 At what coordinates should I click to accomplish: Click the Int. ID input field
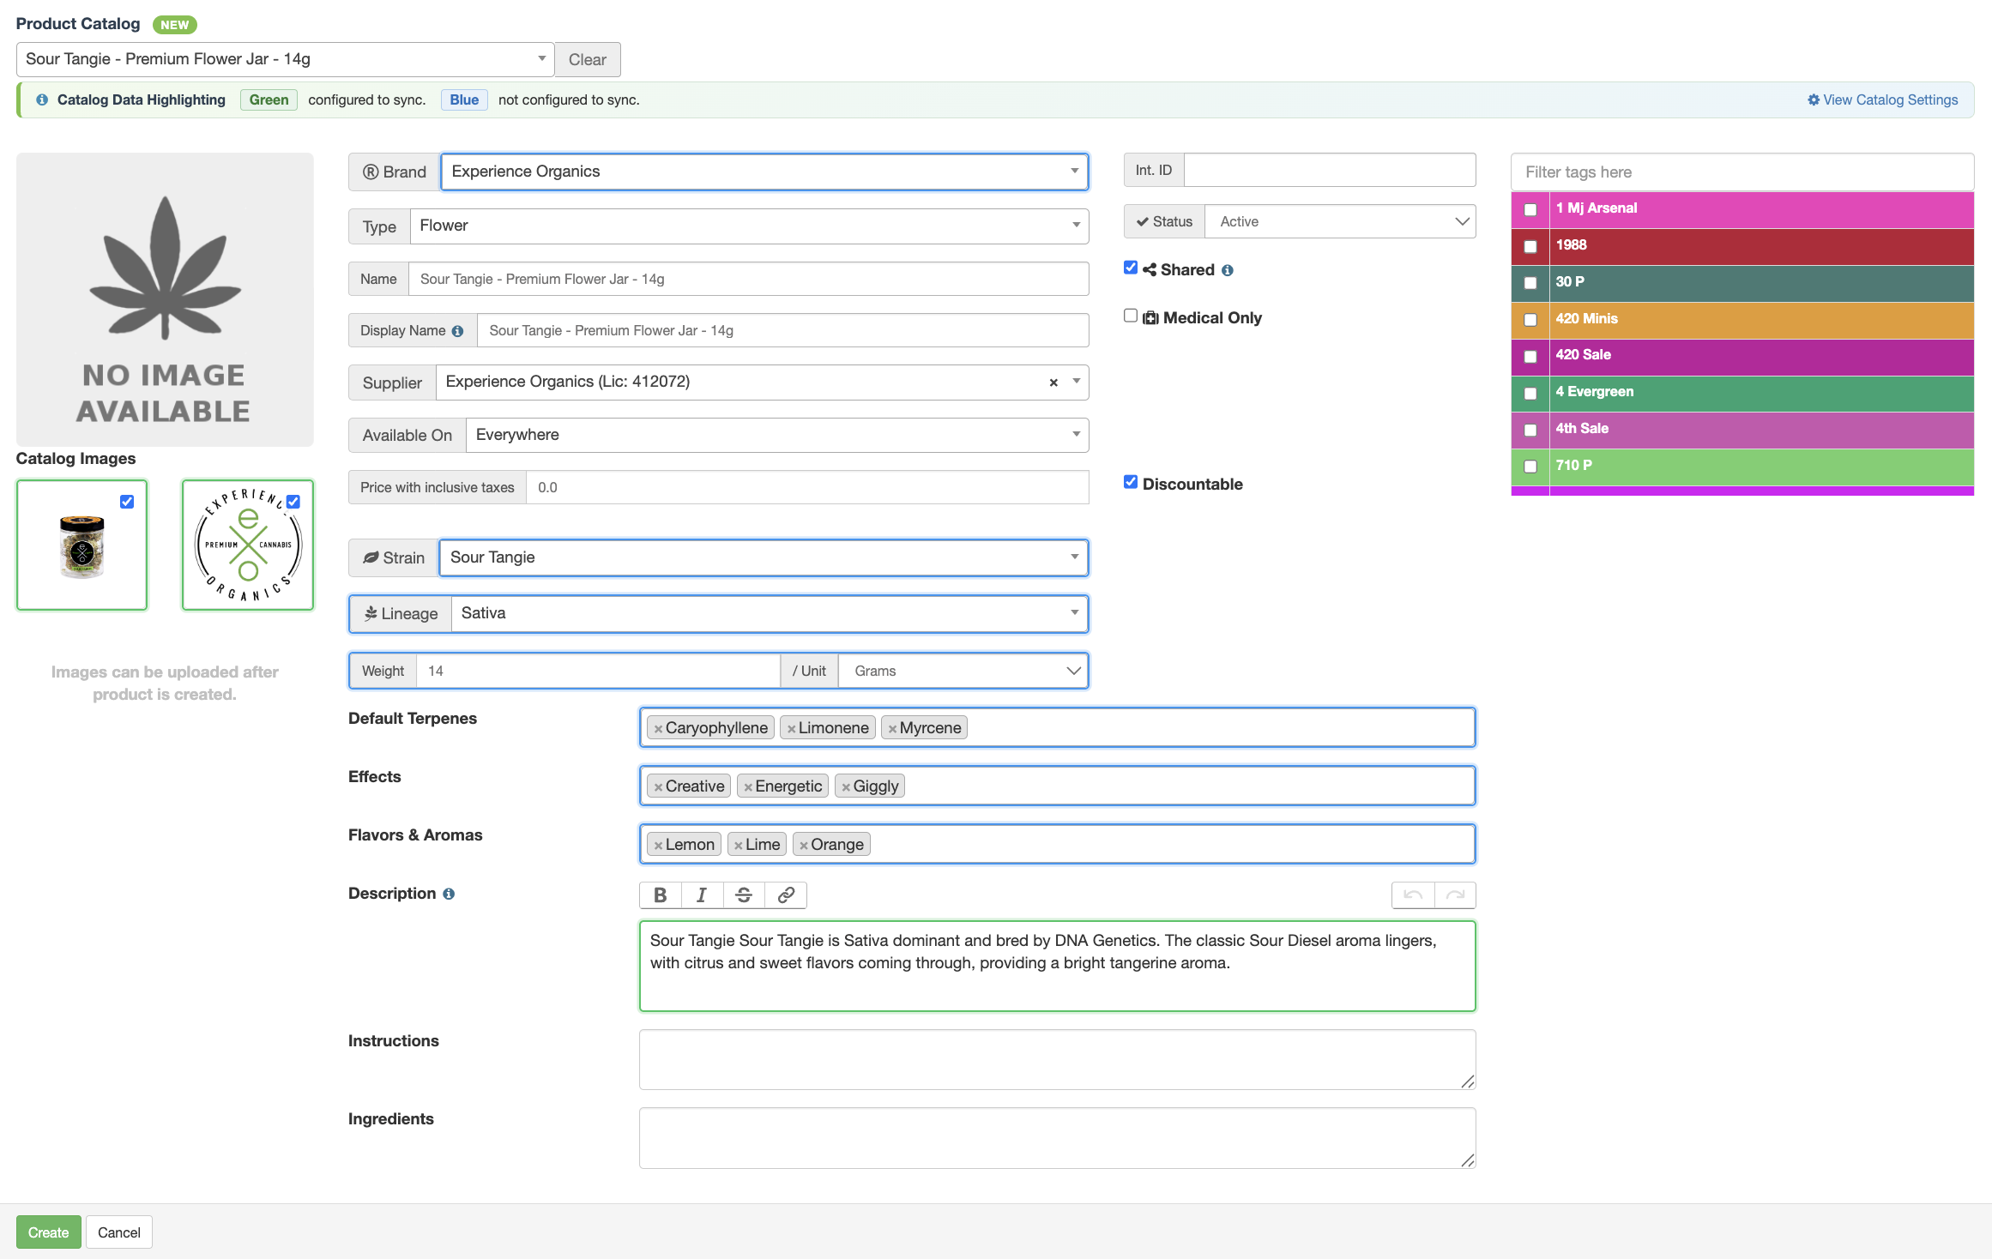tap(1330, 170)
